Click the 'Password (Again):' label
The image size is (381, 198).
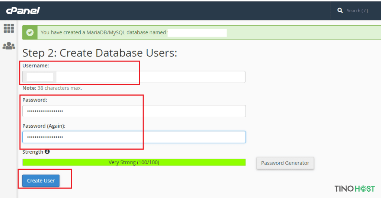44,126
